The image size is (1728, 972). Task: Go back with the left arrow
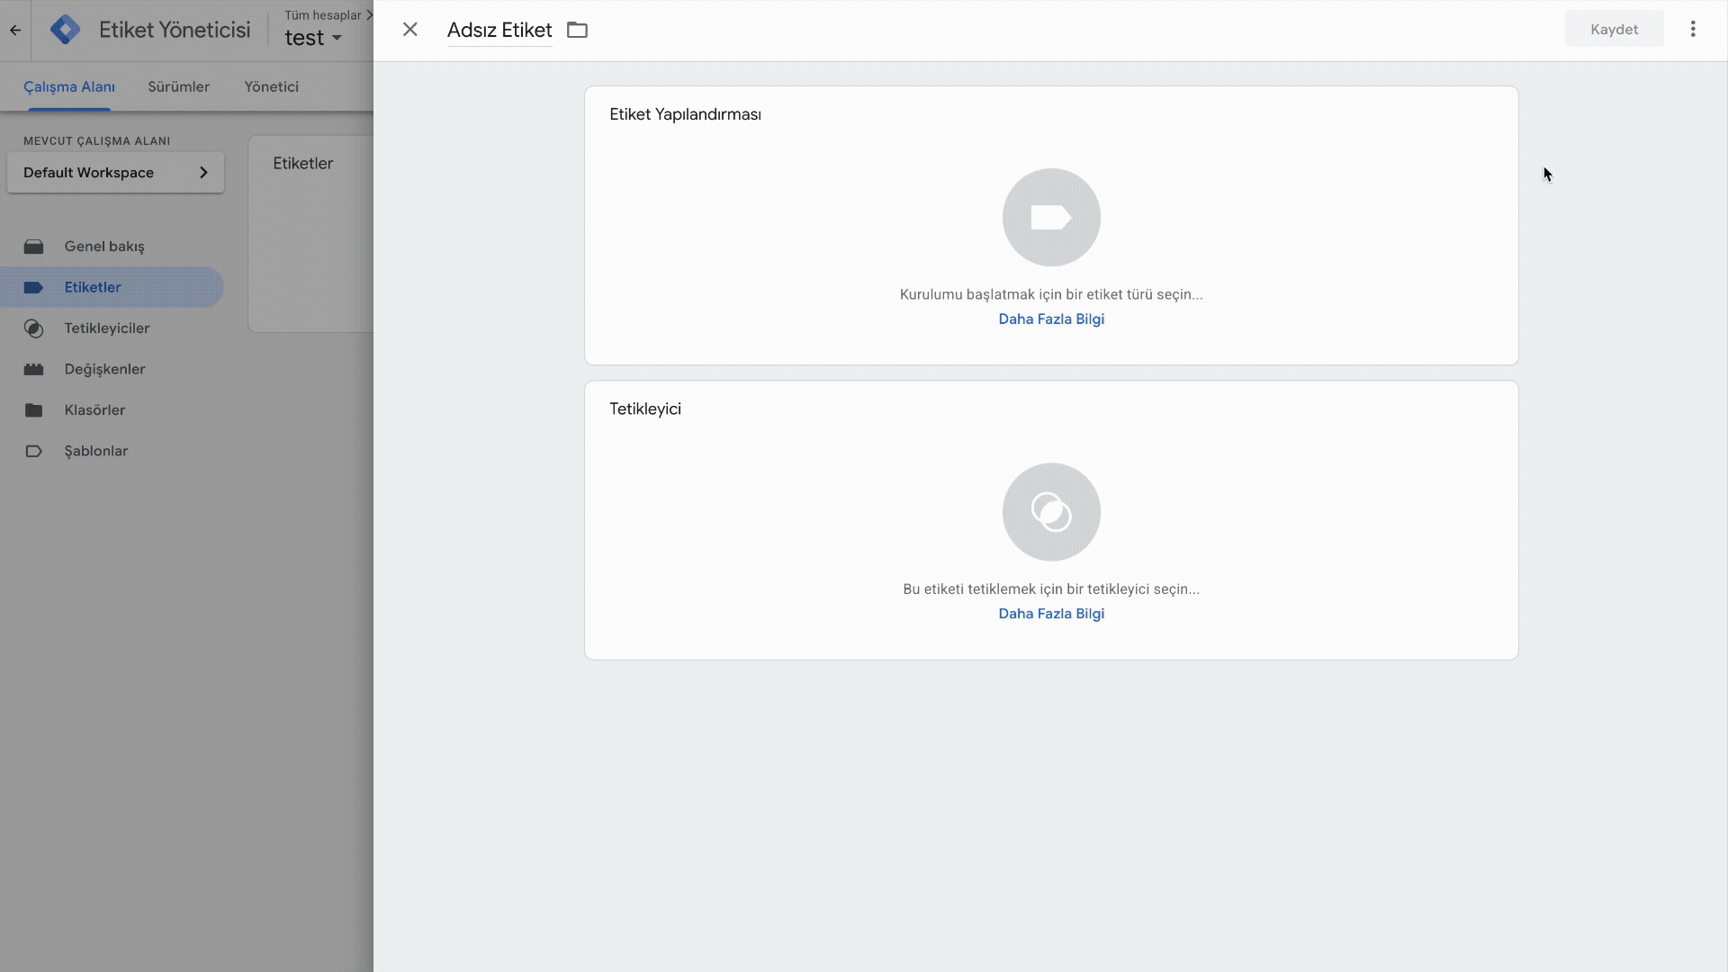pos(15,30)
